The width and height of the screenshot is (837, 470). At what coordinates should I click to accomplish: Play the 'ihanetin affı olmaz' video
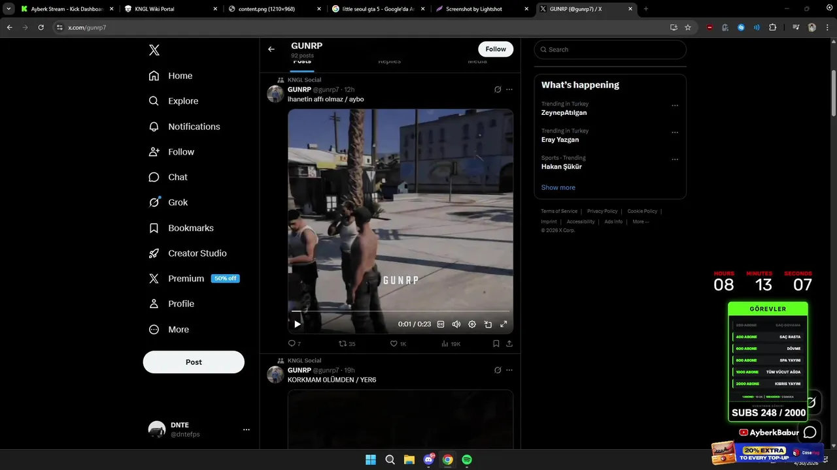(x=298, y=324)
